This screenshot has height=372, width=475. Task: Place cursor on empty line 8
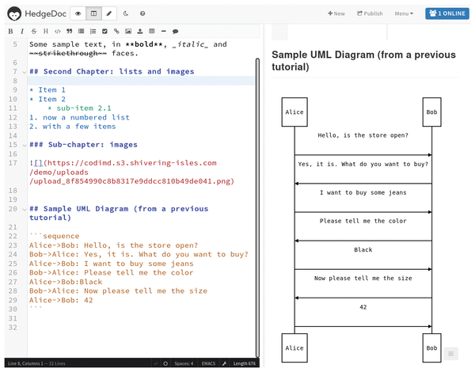[141, 81]
